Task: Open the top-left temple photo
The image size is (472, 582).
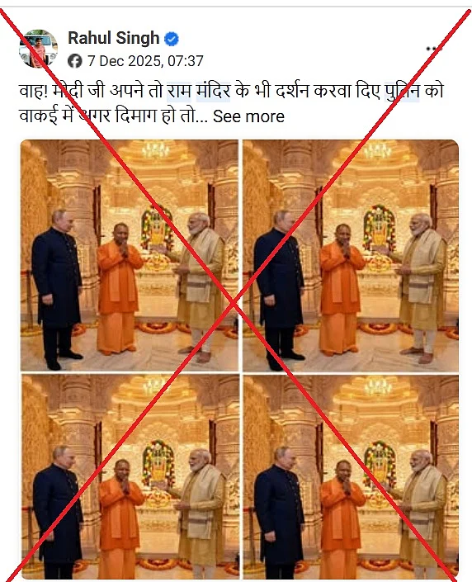Action: tap(129, 256)
